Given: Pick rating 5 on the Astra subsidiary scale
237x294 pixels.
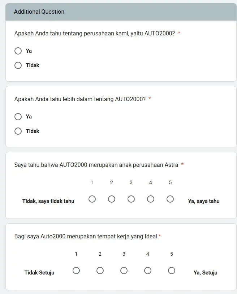Looking at the screenshot, I should (170, 199).
